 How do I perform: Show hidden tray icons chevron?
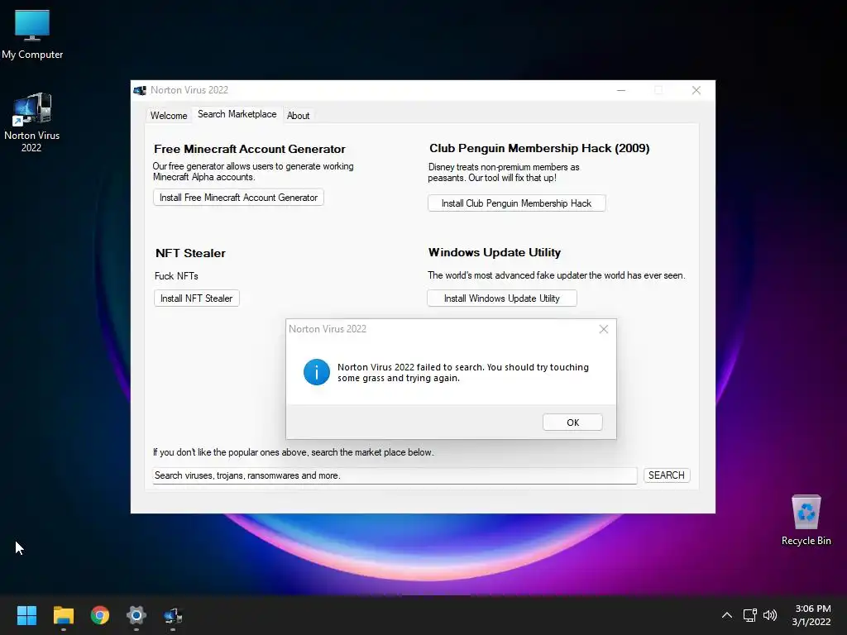pos(727,615)
